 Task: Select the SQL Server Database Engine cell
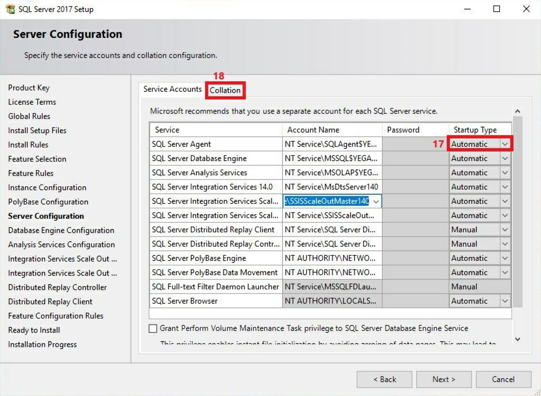216,158
